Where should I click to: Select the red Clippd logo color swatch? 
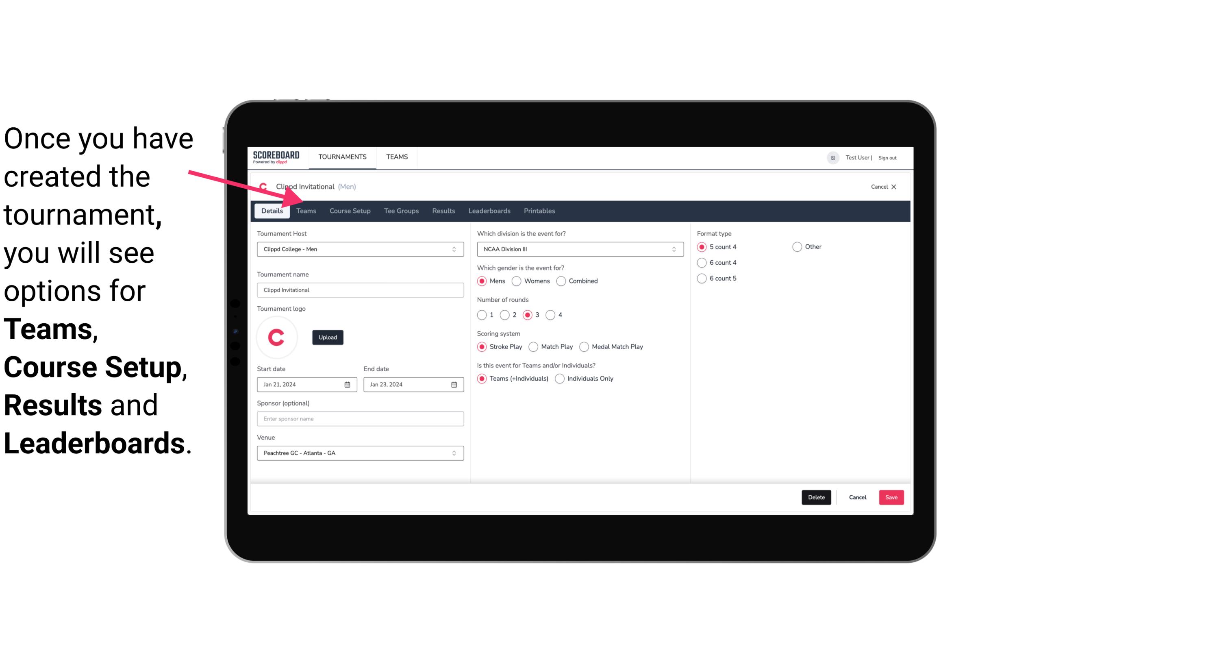click(x=277, y=337)
